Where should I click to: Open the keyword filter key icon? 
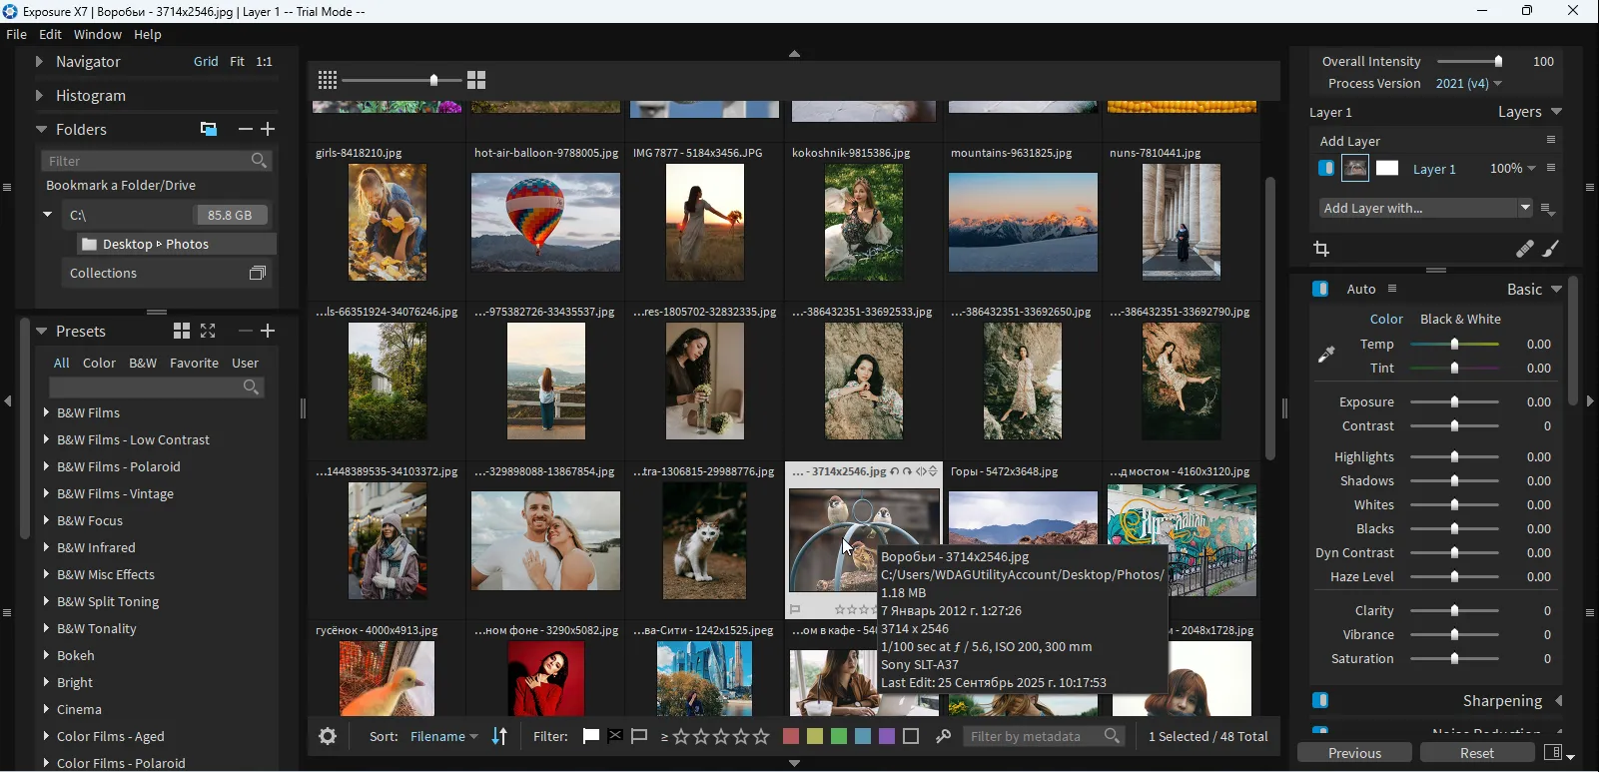943,737
